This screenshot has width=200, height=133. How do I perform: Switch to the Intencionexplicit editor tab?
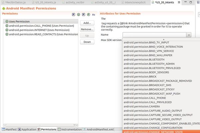134,2
